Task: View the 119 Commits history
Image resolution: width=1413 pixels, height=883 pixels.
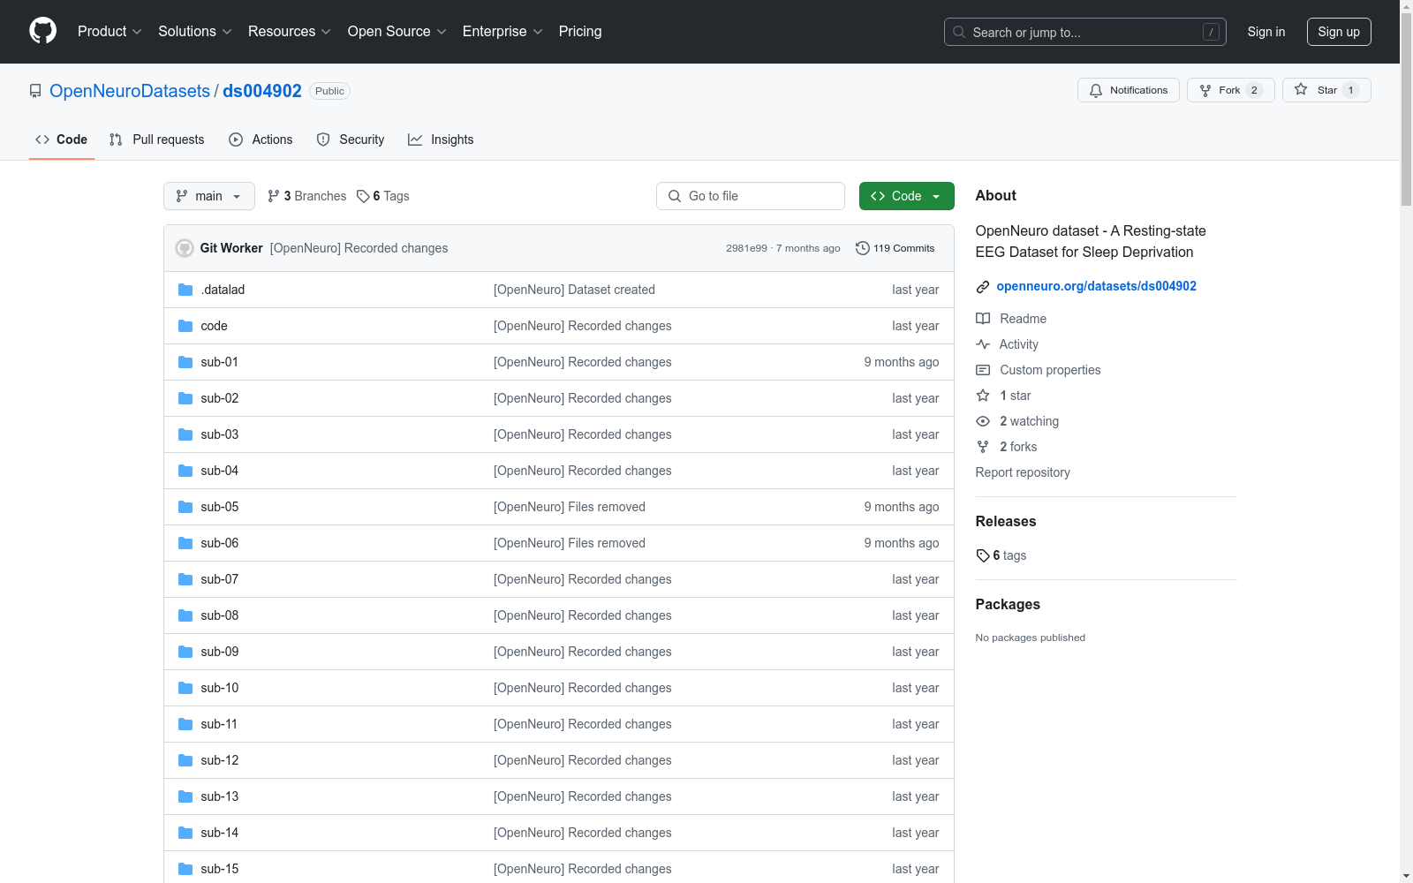Action: point(895,248)
